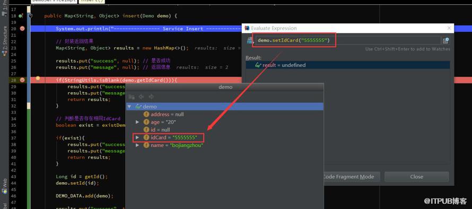Screen dimensions: 472x209
Task: Click the Web tool window globe icon
Action: coord(5,191)
